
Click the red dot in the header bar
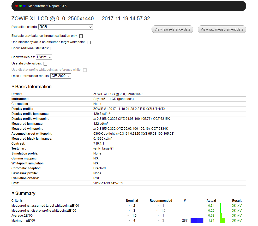tap(16, 6)
